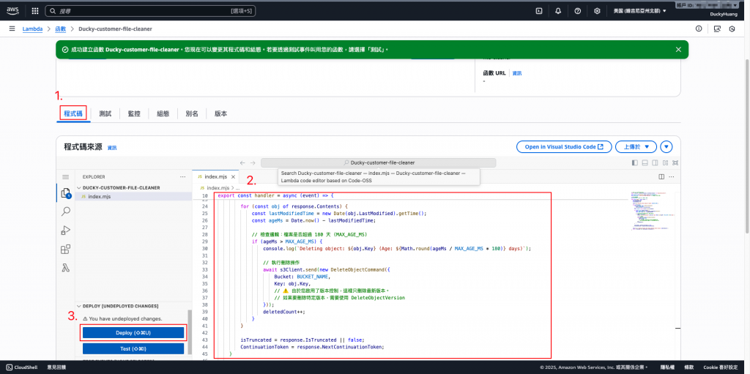Viewport: 750px width, 374px height.
Task: Switch to the 版本 tab
Action: click(220, 114)
